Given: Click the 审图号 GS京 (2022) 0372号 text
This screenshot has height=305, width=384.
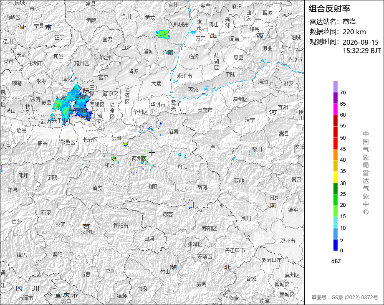Looking at the screenshot, I should tap(345, 297).
